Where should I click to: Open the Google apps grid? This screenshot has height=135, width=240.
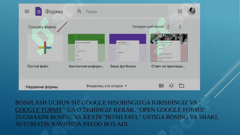pos(180,11)
